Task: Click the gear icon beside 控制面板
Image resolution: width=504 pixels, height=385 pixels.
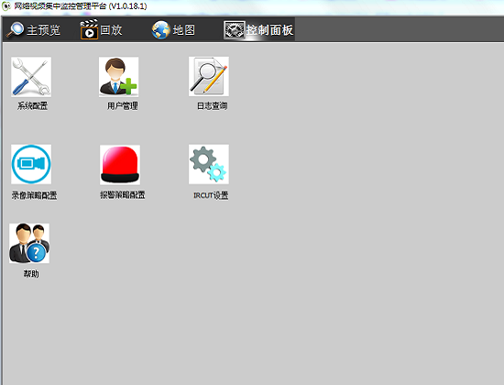Action: (x=235, y=30)
